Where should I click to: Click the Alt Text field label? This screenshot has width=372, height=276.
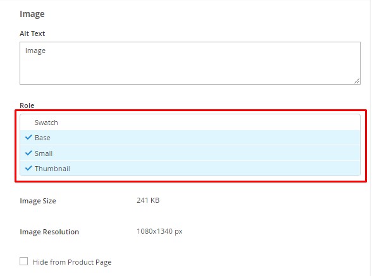pyautogui.click(x=32, y=33)
